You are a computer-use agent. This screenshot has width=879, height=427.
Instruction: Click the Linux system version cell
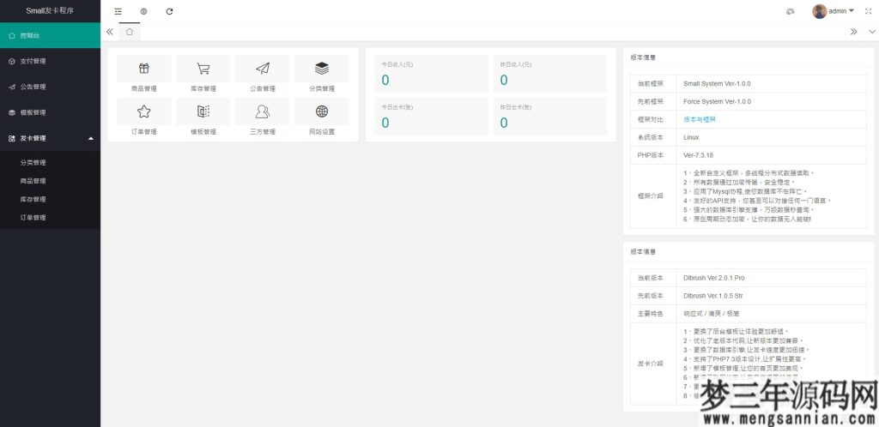pyautogui.click(x=771, y=137)
